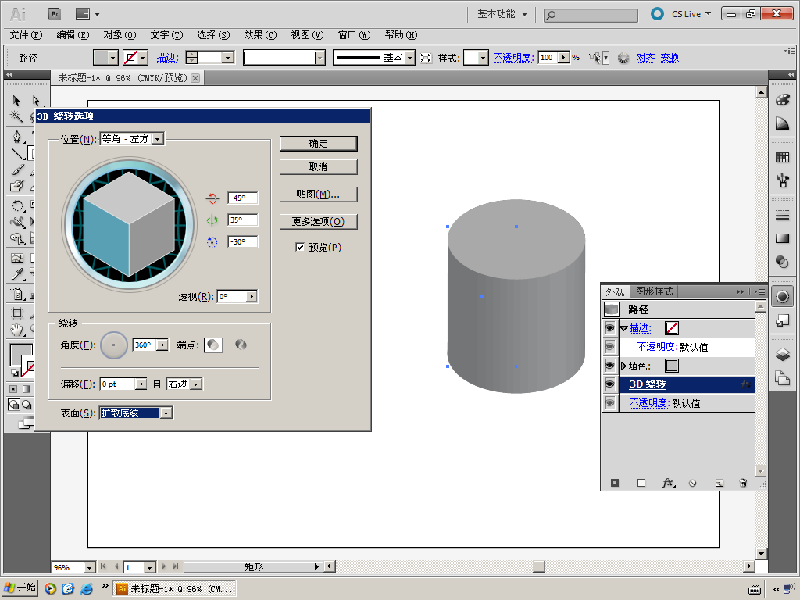Click the clear appearance icon
Viewport: 800px width, 600px height.
click(692, 484)
